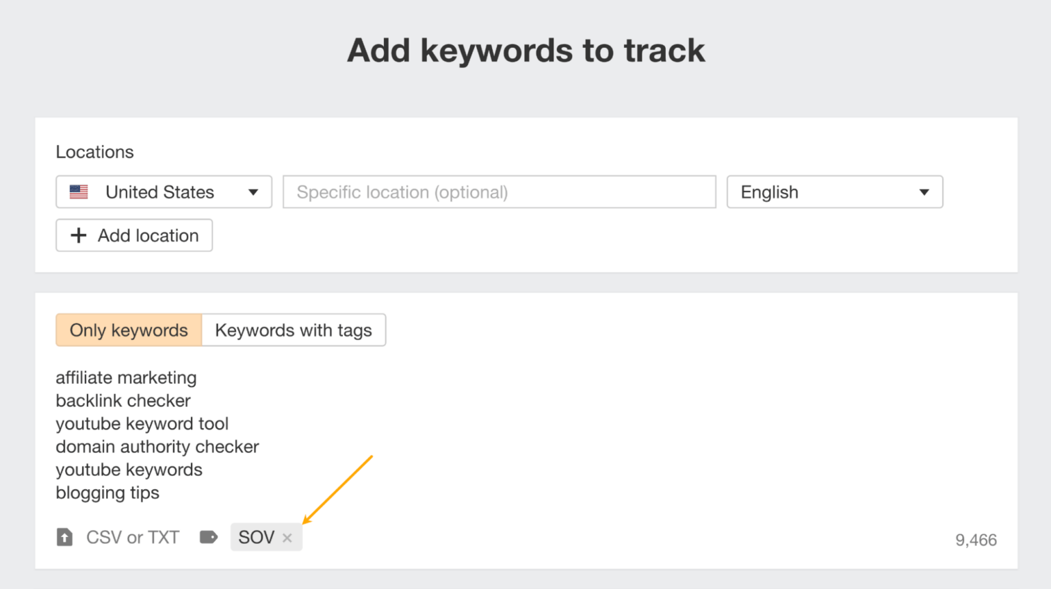Click the CSV or TXT upload icon
This screenshot has height=589, width=1051.
pyautogui.click(x=65, y=537)
